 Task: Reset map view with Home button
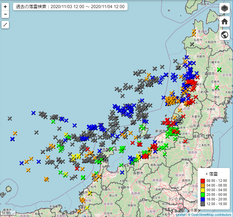click(x=224, y=21)
